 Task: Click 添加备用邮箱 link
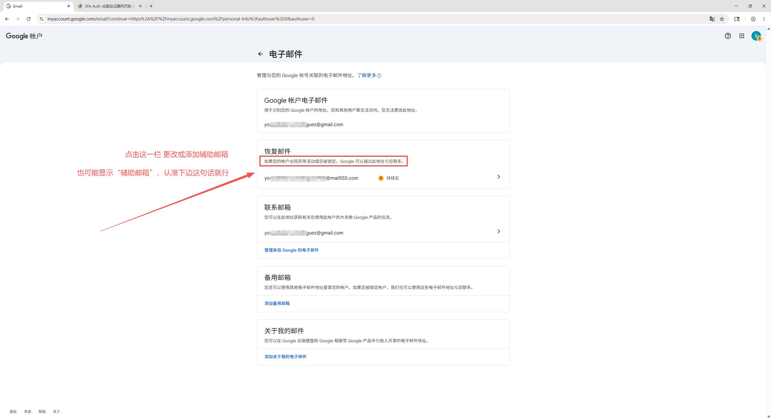[277, 303]
